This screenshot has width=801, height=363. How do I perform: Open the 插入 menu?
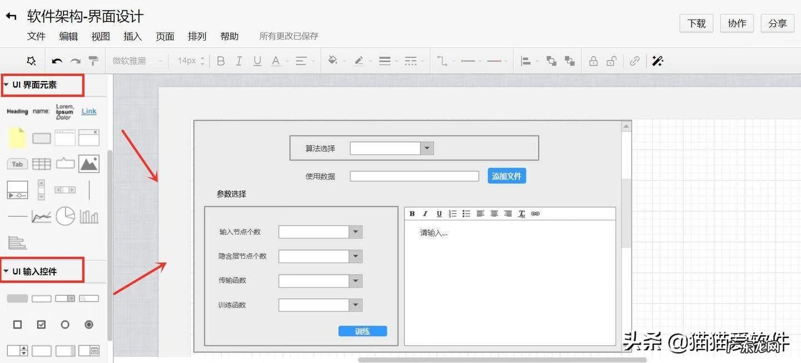click(132, 36)
